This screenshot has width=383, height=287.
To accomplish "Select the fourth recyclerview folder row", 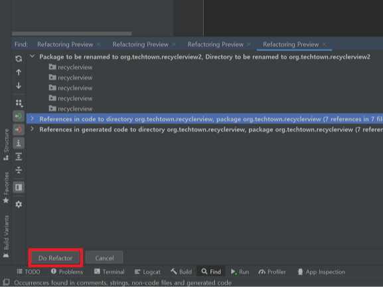I will pos(70,98).
